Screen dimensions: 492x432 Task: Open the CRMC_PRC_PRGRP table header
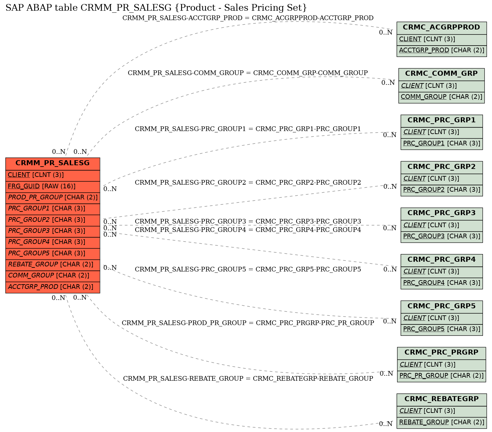pyautogui.click(x=441, y=353)
